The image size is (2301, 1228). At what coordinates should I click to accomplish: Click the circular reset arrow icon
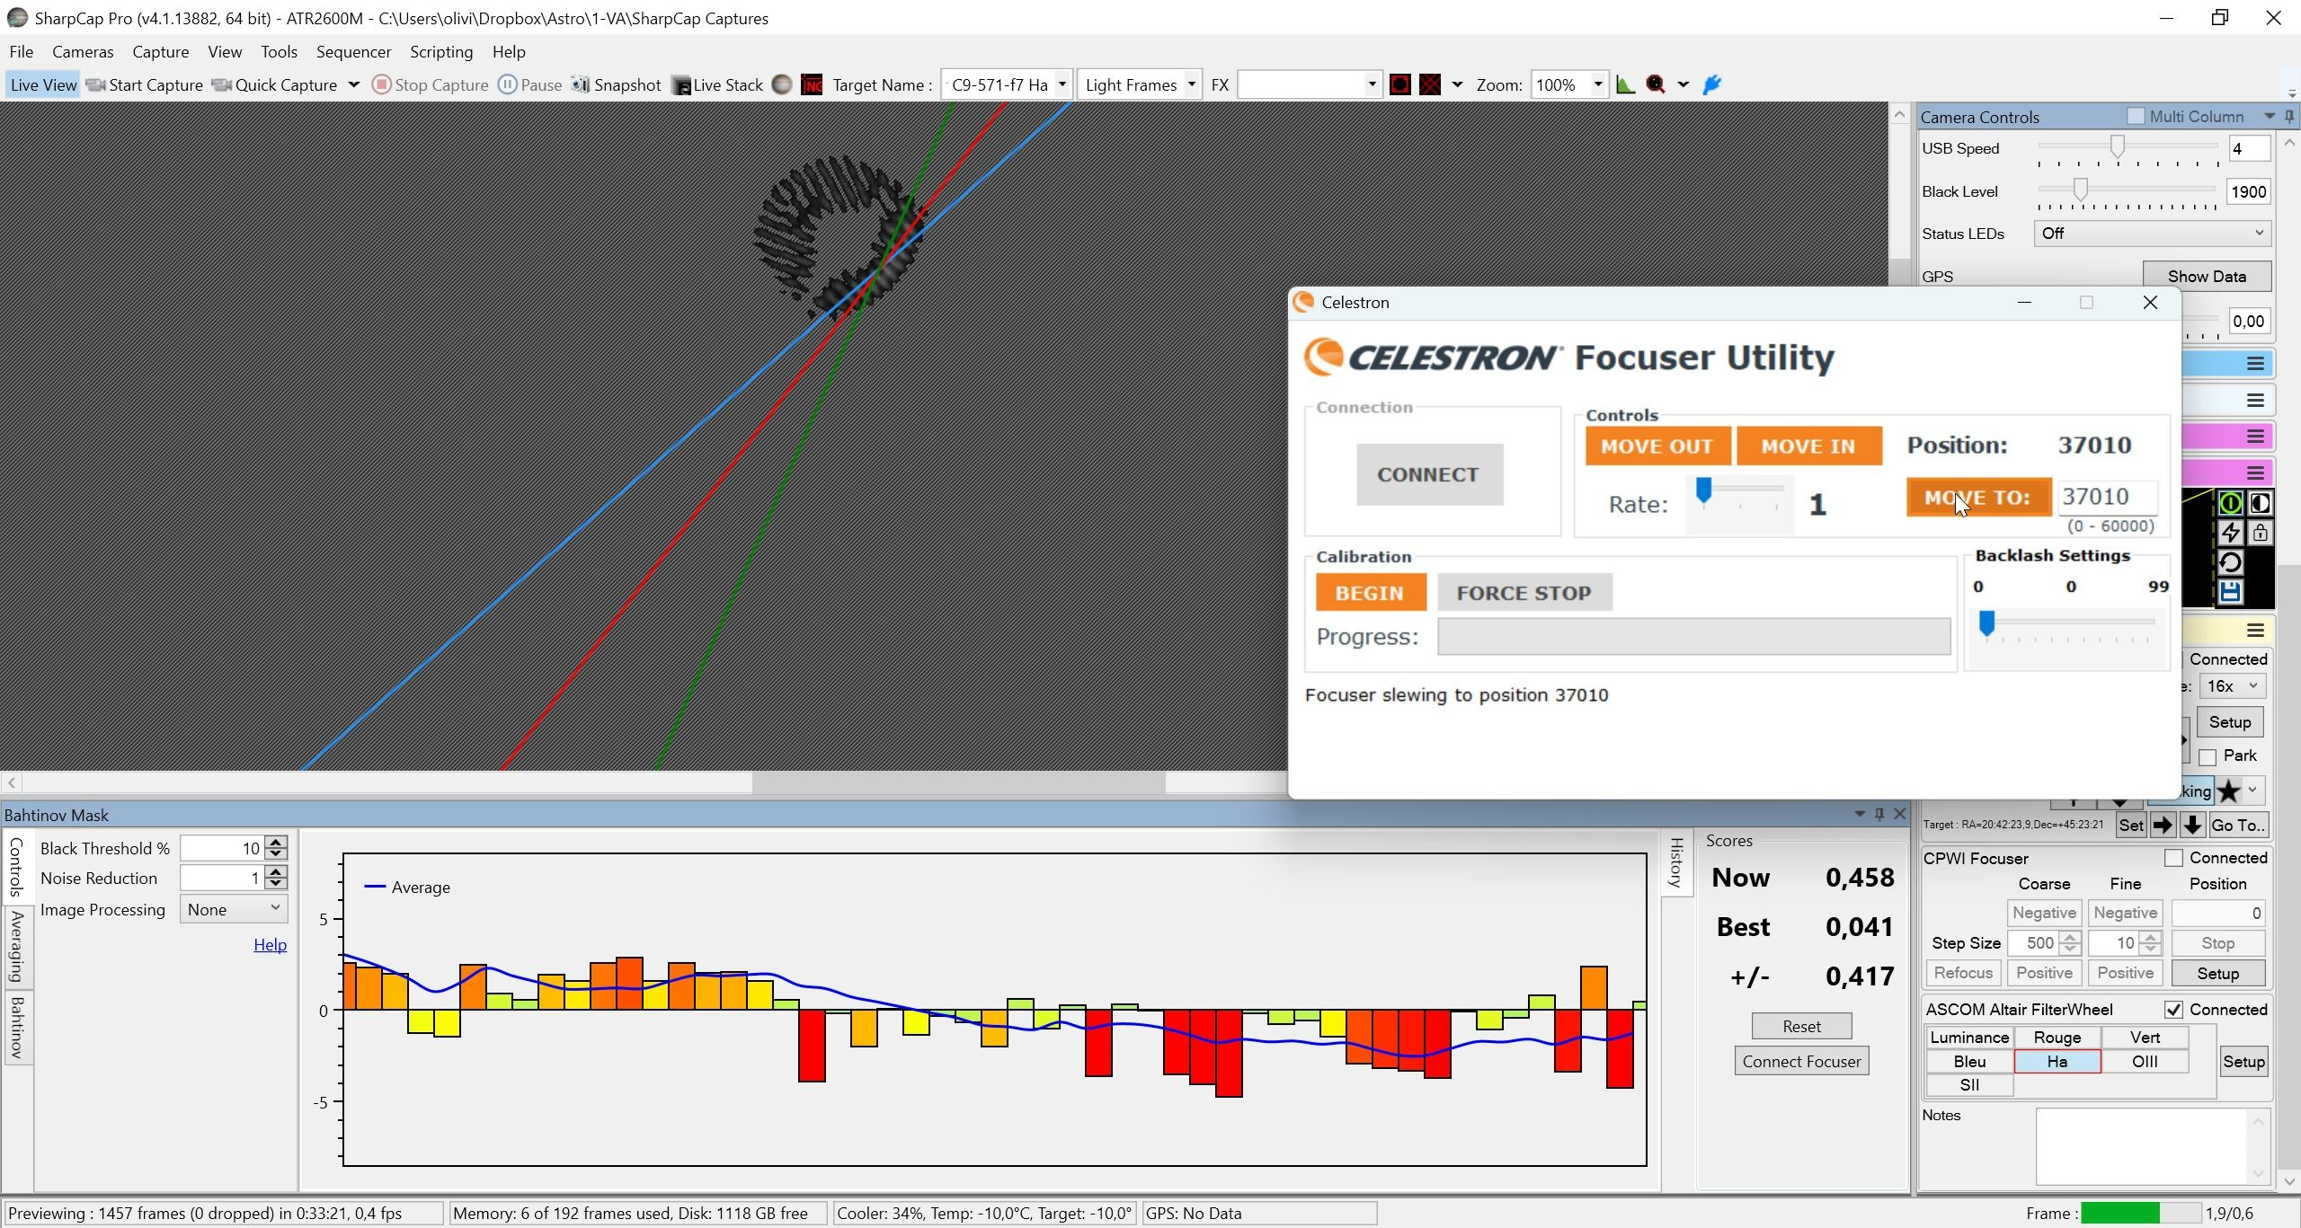click(2230, 562)
